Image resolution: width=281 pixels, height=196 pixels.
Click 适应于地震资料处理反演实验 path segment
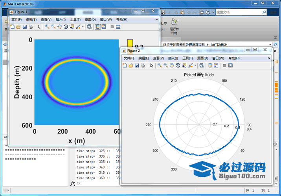(184, 44)
